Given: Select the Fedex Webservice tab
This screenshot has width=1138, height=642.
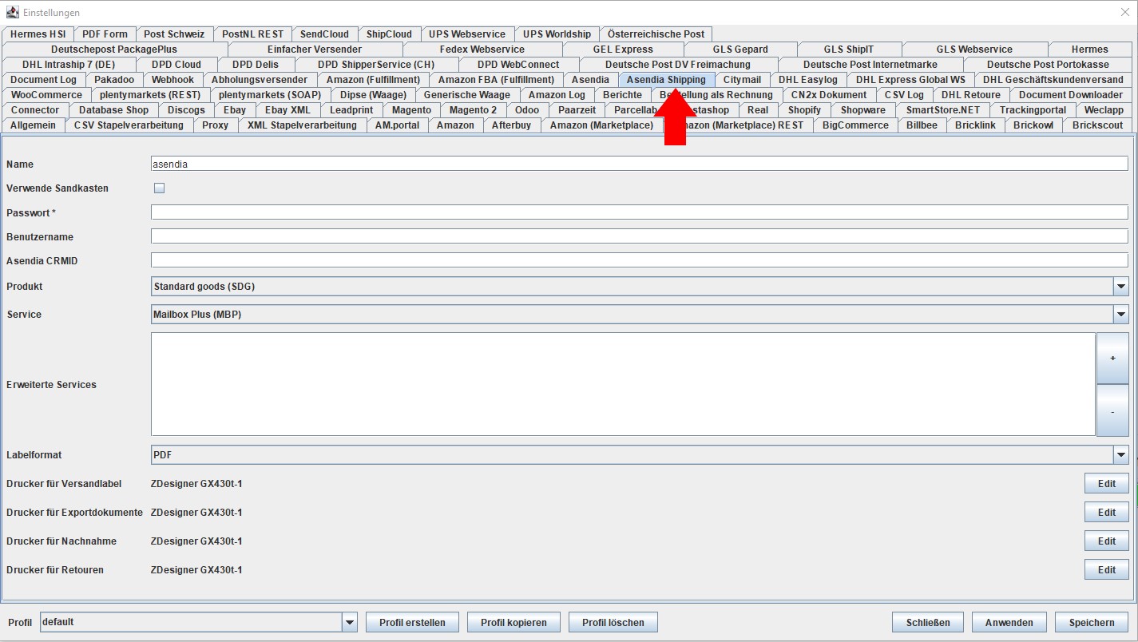Looking at the screenshot, I should (482, 50).
